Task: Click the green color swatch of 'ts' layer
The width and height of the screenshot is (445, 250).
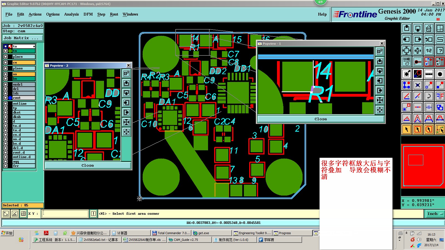Action: pos(10,51)
